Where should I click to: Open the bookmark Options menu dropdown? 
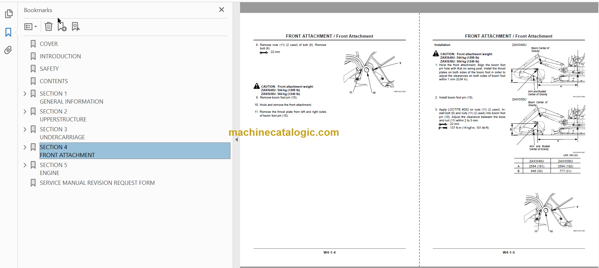31,27
